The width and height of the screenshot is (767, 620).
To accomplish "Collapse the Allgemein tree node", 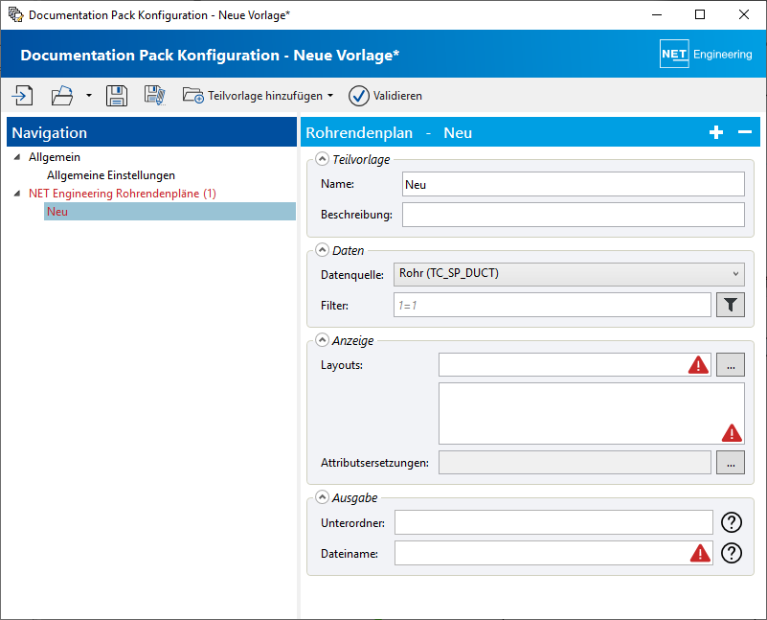I will pyautogui.click(x=17, y=157).
